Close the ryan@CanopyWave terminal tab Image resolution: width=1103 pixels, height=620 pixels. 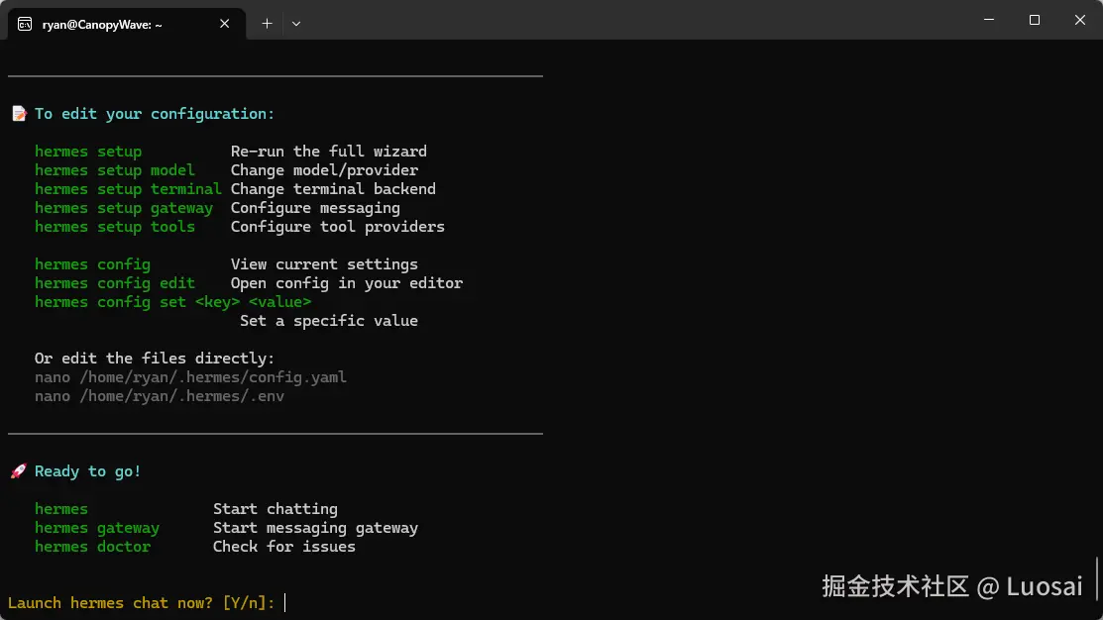click(223, 24)
